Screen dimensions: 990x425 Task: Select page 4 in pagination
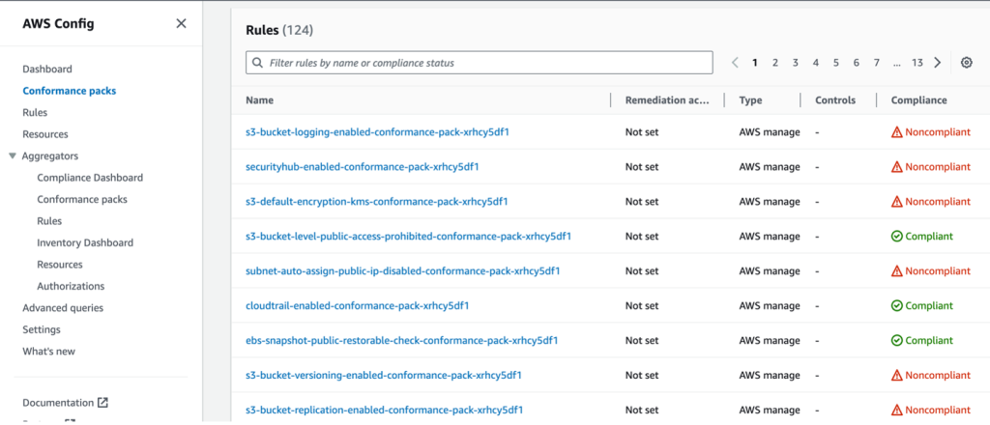[816, 63]
